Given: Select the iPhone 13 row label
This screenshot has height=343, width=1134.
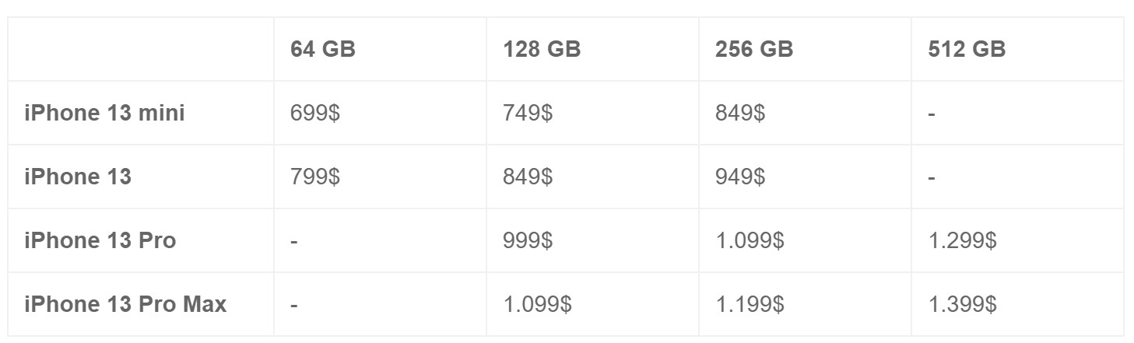Looking at the screenshot, I should pos(78,177).
